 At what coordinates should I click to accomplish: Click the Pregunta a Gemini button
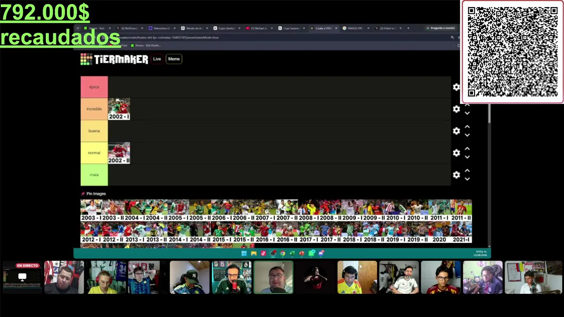click(441, 28)
